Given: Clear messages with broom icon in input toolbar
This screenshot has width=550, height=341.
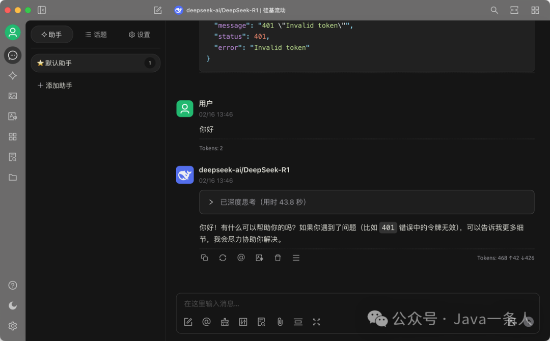Looking at the screenshot, I should pos(225,322).
